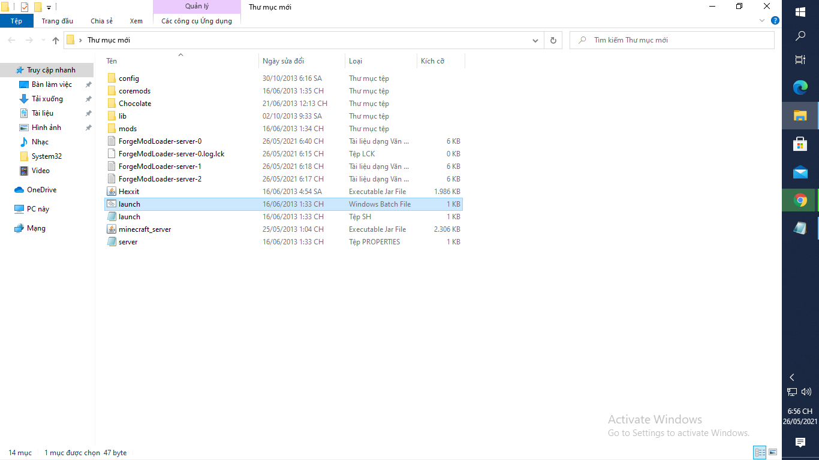The height and width of the screenshot is (460, 819).
Task: Click the lib folder
Action: pyautogui.click(x=284, y=116)
